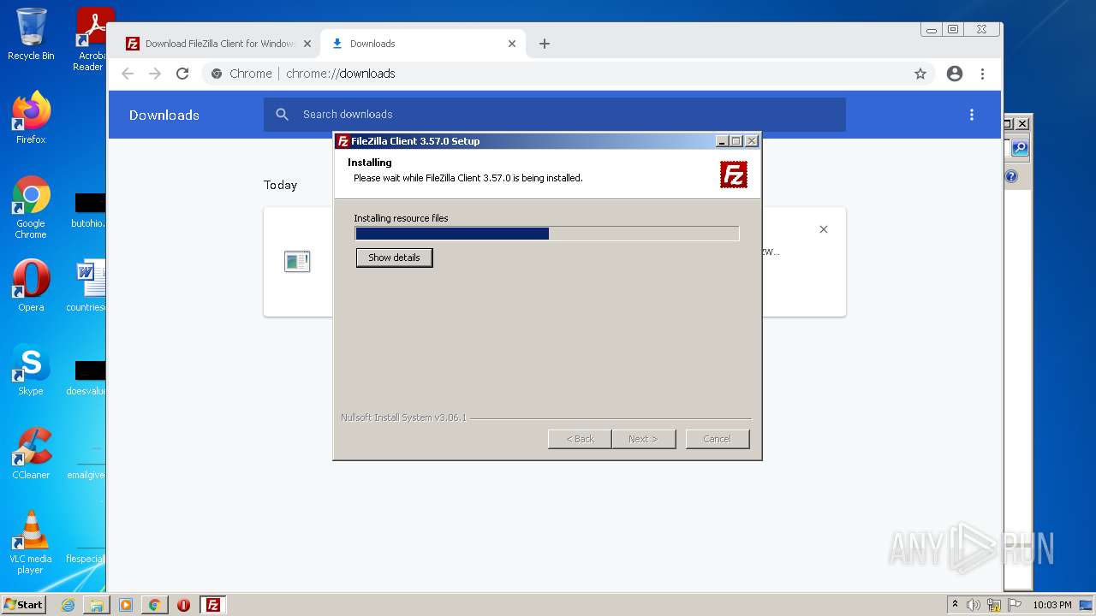The image size is (1096, 616).
Task: Open Opera desktop shortcut
Action: pyautogui.click(x=31, y=285)
